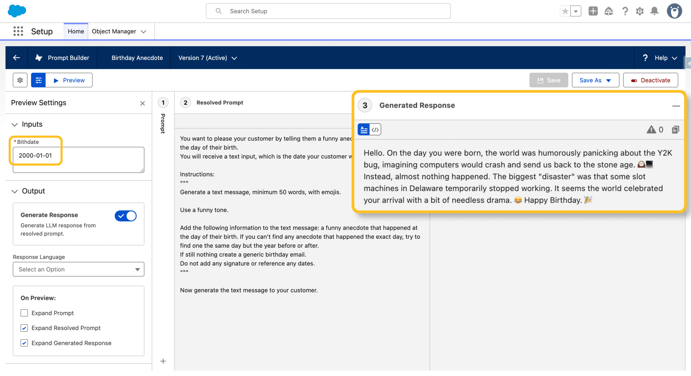Image resolution: width=691 pixels, height=376 pixels.
Task: Open the gear settings icon beside Preview
Action: coord(20,80)
